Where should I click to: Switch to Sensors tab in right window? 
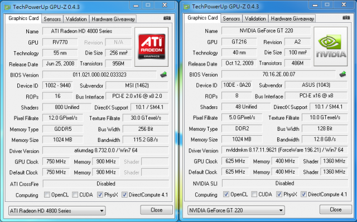point(231,18)
